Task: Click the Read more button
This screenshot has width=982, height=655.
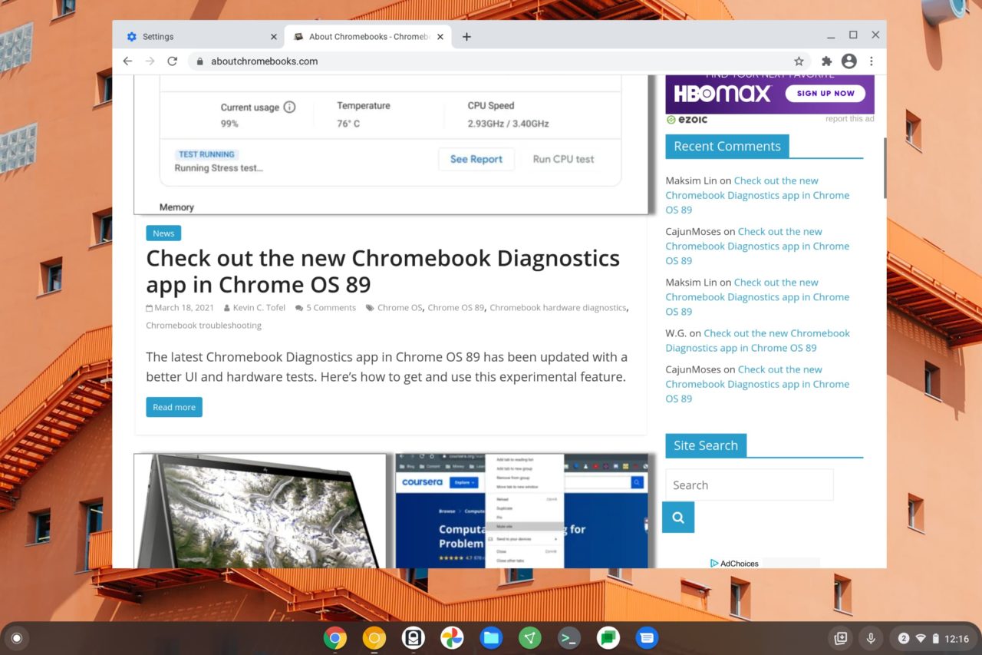Action: tap(174, 407)
